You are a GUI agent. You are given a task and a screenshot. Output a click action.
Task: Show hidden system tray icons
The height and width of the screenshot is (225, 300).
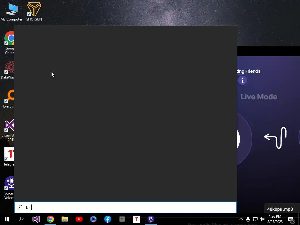tap(241, 219)
